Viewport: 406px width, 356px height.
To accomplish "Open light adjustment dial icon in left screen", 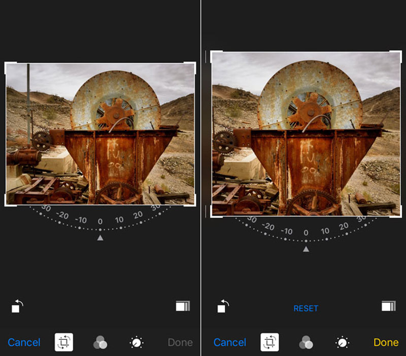I will click(137, 342).
